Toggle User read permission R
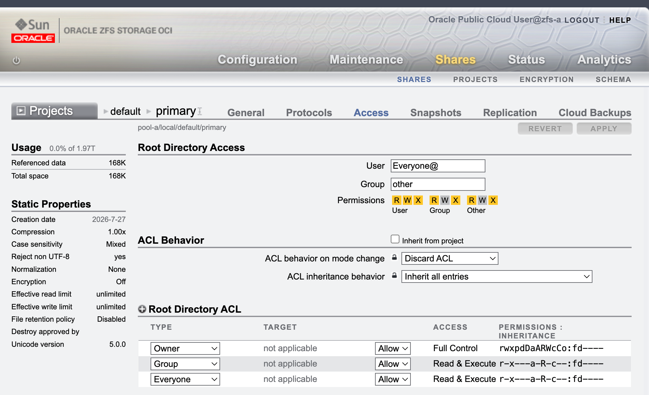Screen dimensions: 649x395 click(x=397, y=200)
